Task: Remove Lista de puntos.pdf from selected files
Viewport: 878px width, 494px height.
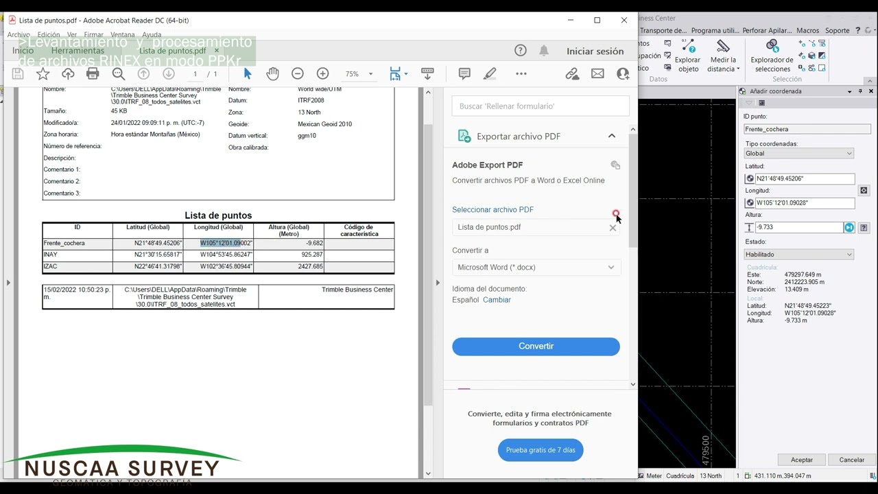Action: [x=613, y=228]
